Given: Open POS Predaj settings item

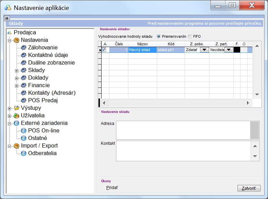Looking at the screenshot, I should (43, 101).
